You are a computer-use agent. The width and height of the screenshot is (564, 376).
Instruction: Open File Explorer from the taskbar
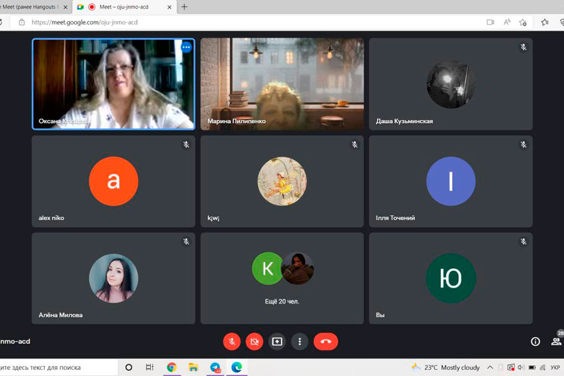tap(193, 367)
